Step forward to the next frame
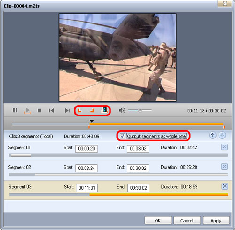The image size is (235, 230). pyautogui.click(x=68, y=111)
